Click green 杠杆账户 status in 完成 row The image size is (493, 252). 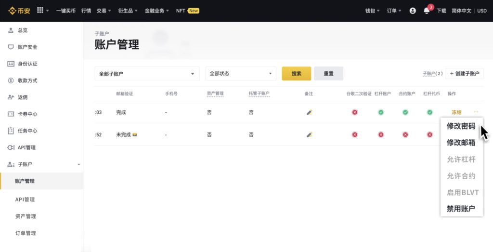[381, 112]
